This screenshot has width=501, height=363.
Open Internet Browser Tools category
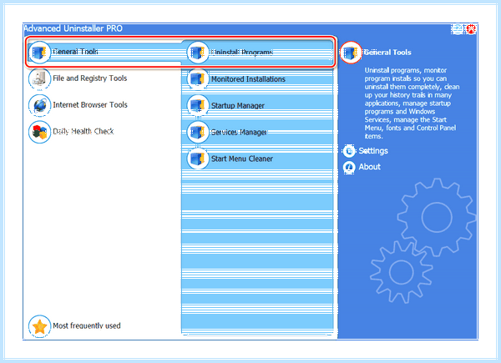click(90, 104)
